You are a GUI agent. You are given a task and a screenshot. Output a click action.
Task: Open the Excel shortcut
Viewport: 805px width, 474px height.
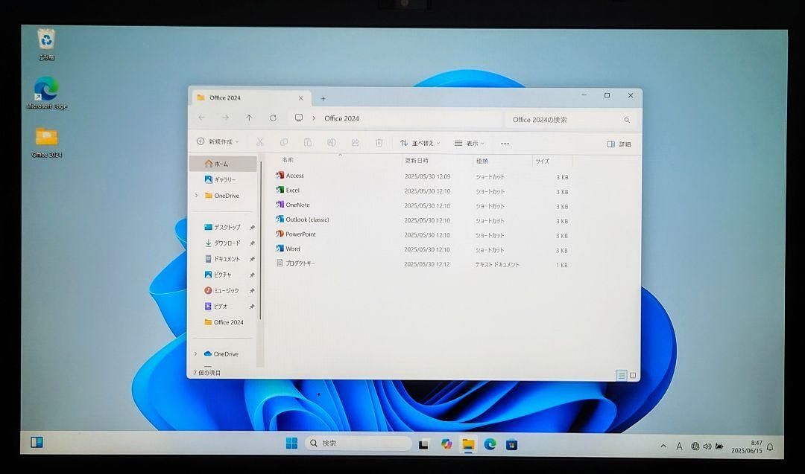point(294,190)
